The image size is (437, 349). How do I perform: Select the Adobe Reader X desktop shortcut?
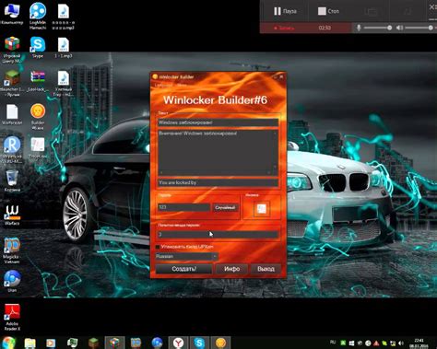coord(12,317)
